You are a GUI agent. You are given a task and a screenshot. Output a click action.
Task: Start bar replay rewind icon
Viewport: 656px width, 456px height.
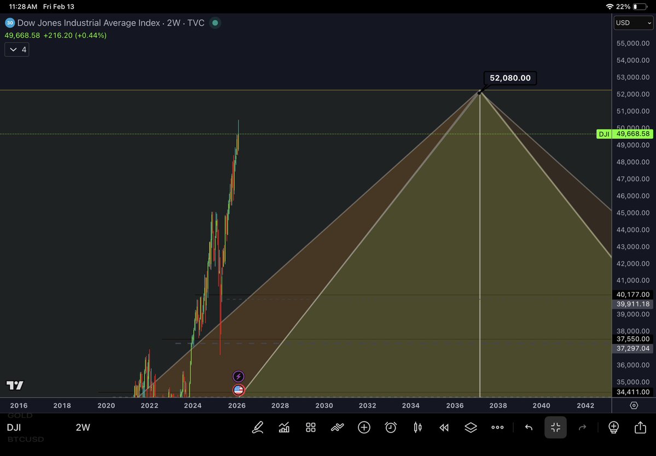pos(444,427)
